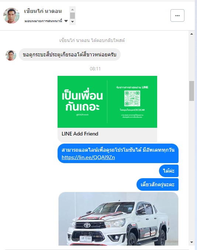Click the header mini scrollbar thumb
The image size is (197, 250).
pos(72,15)
